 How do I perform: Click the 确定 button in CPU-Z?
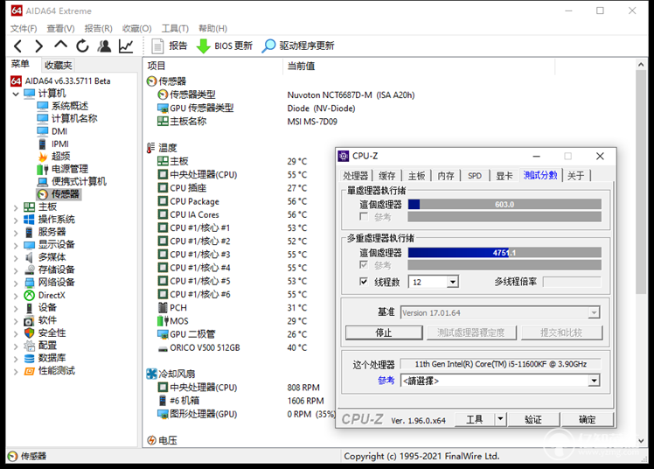[x=588, y=419]
